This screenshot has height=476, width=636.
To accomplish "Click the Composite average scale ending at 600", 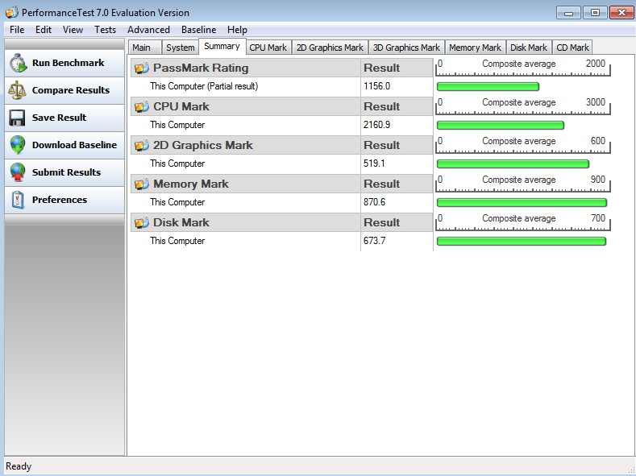I will click(x=523, y=145).
